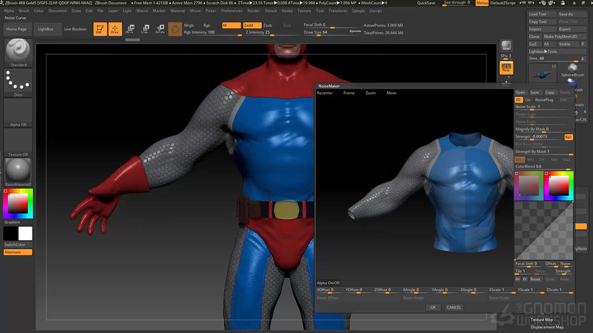The image size is (593, 333).
Task: Switch NoiseMaker to Uv mode
Action: (528, 100)
